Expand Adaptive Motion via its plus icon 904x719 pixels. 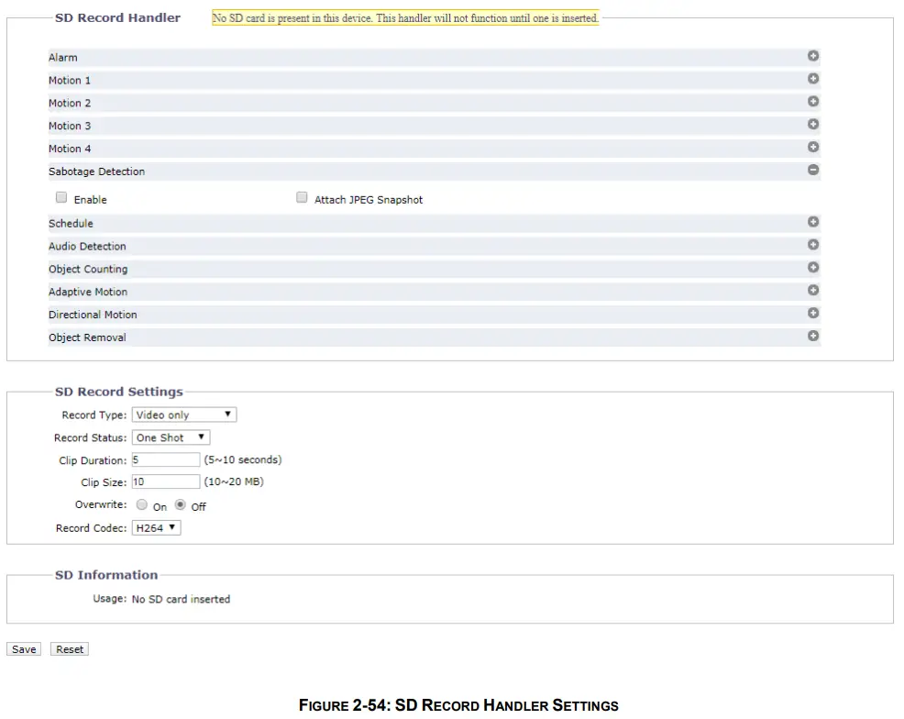tap(813, 290)
